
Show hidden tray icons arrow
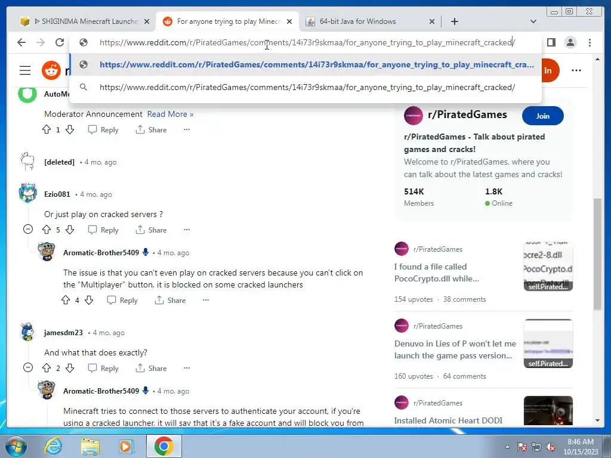(x=507, y=447)
